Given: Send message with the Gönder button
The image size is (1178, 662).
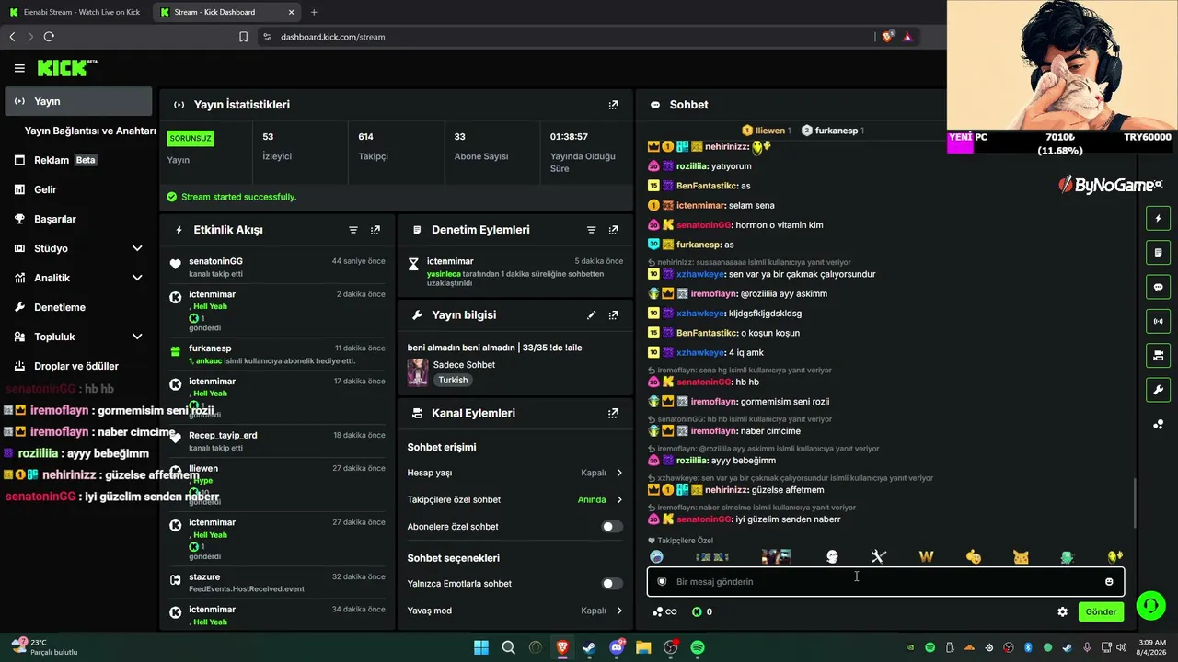Looking at the screenshot, I should pos(1101,611).
